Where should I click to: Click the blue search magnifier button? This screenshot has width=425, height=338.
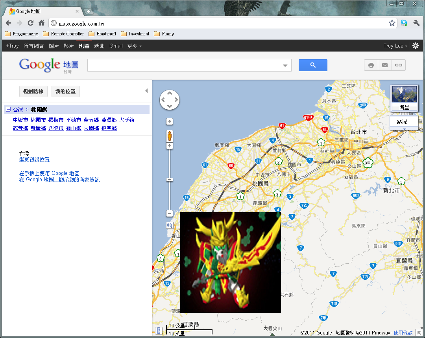(x=313, y=65)
